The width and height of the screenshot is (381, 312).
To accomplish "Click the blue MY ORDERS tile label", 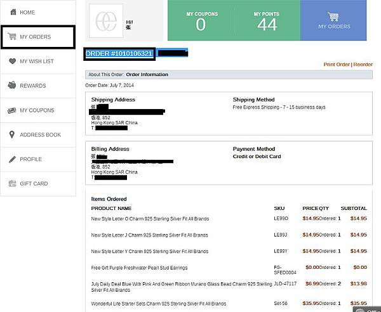I will click(334, 27).
